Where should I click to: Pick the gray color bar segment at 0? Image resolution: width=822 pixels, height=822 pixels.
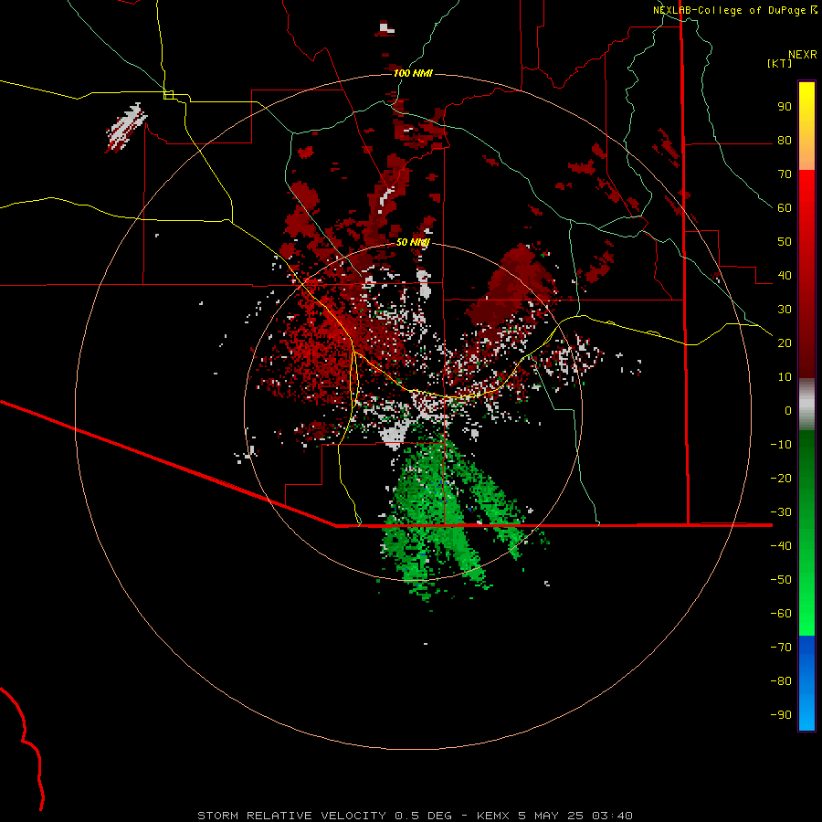[x=806, y=405]
